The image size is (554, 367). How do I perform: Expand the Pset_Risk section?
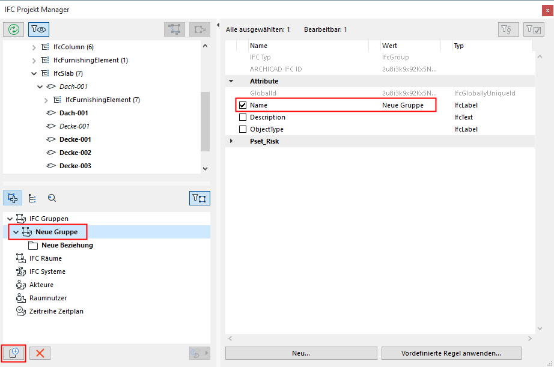231,141
